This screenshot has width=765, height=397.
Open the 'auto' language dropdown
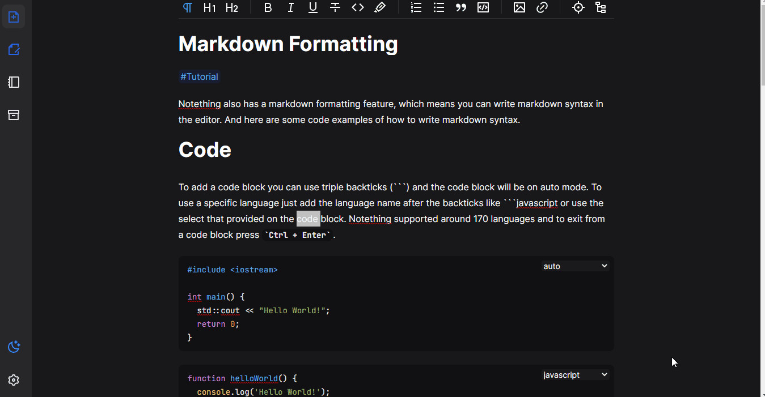click(x=575, y=266)
